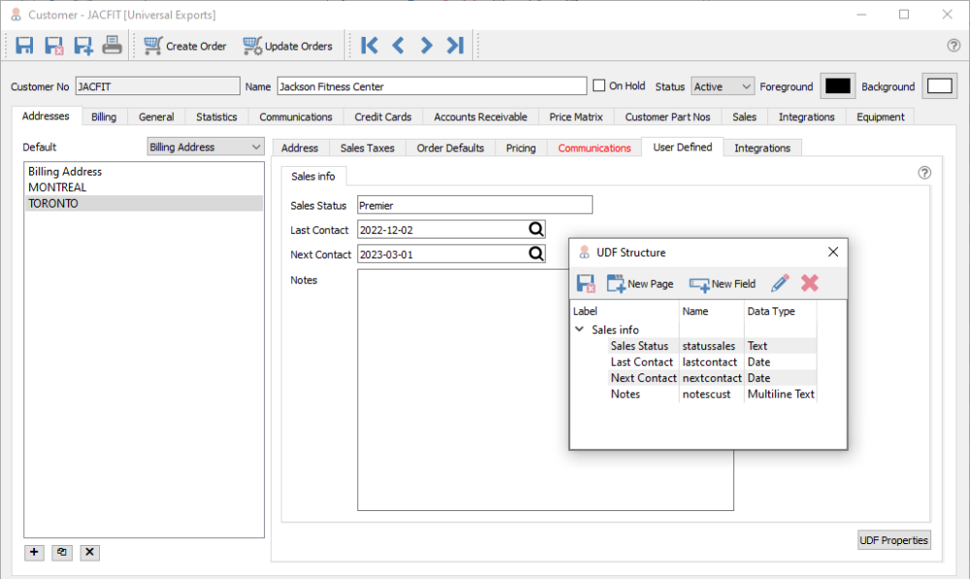Pick the black Foreground color swatch
This screenshot has width=970, height=579.
[x=836, y=86]
